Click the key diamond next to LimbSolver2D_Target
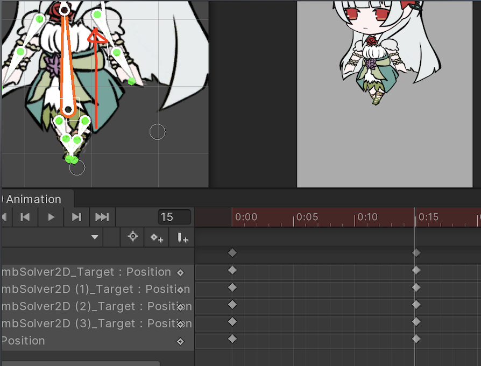 tap(180, 273)
